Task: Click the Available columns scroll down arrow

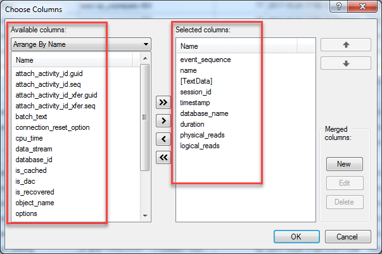Action: 145,215
